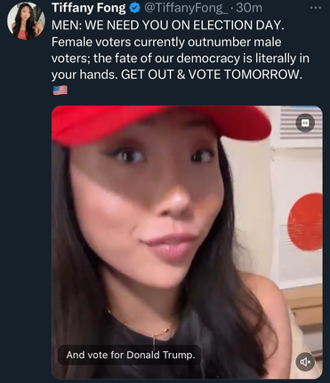This screenshot has width=330, height=383.
Task: Open the three-dot more options menu
Action: click(x=316, y=8)
